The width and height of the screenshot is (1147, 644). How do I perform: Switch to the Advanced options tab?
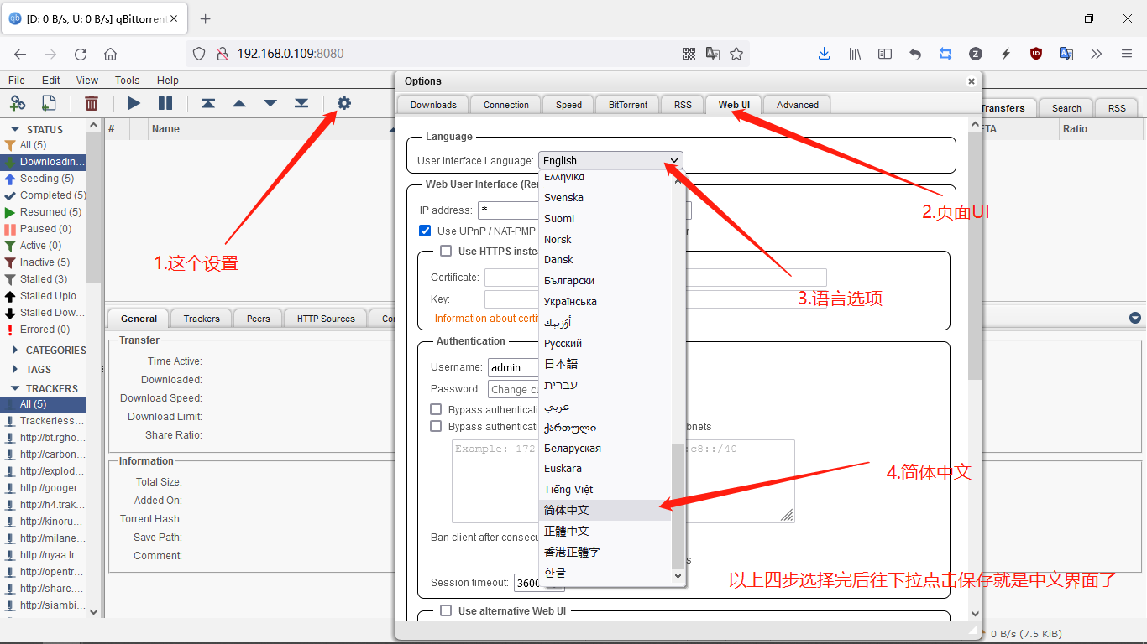tap(798, 105)
